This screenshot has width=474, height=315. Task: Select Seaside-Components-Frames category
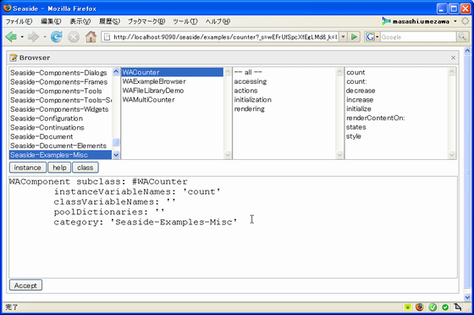(x=59, y=82)
